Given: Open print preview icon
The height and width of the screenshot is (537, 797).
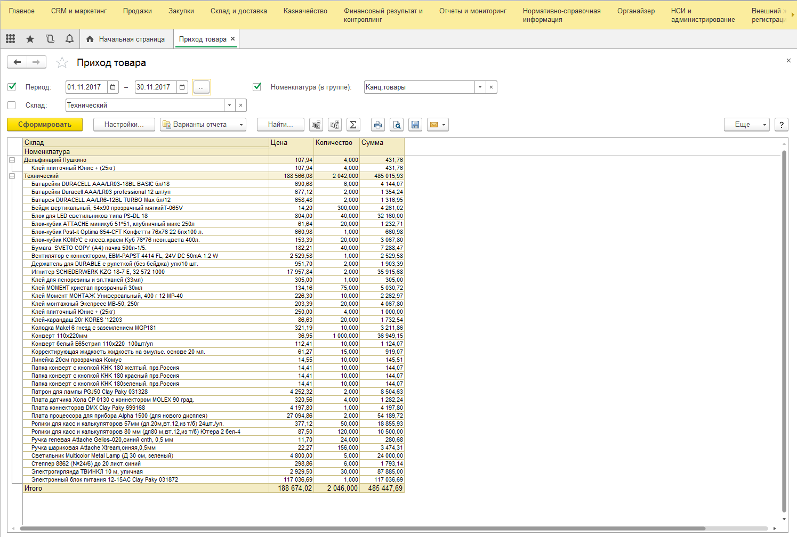Looking at the screenshot, I should 397,125.
